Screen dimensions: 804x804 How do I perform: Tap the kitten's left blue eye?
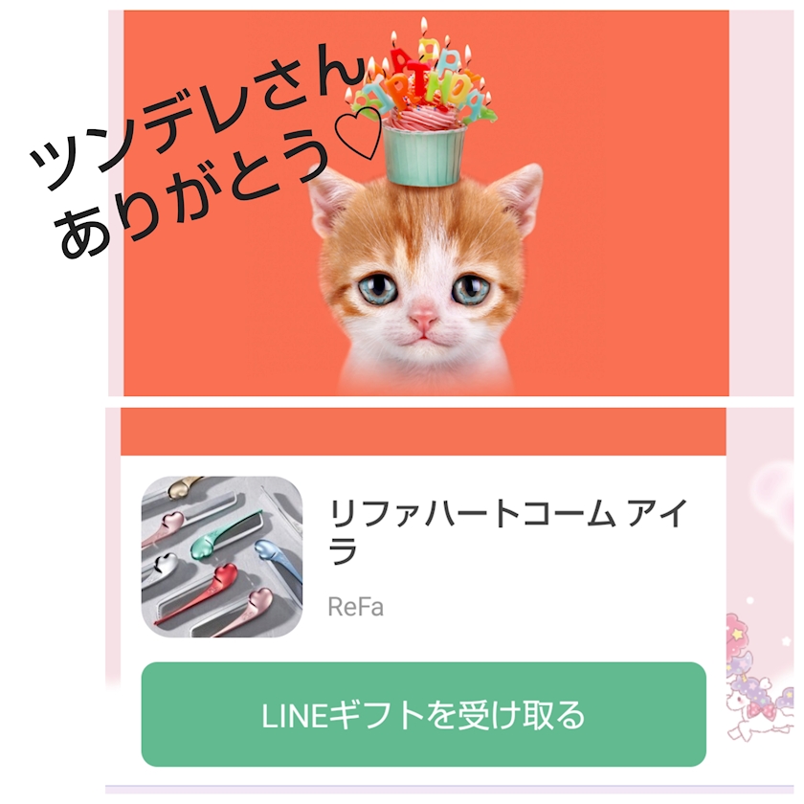(x=377, y=287)
